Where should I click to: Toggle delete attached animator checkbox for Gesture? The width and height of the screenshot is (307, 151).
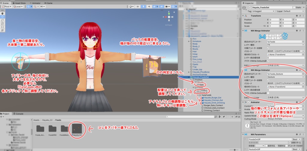(x=268, y=80)
